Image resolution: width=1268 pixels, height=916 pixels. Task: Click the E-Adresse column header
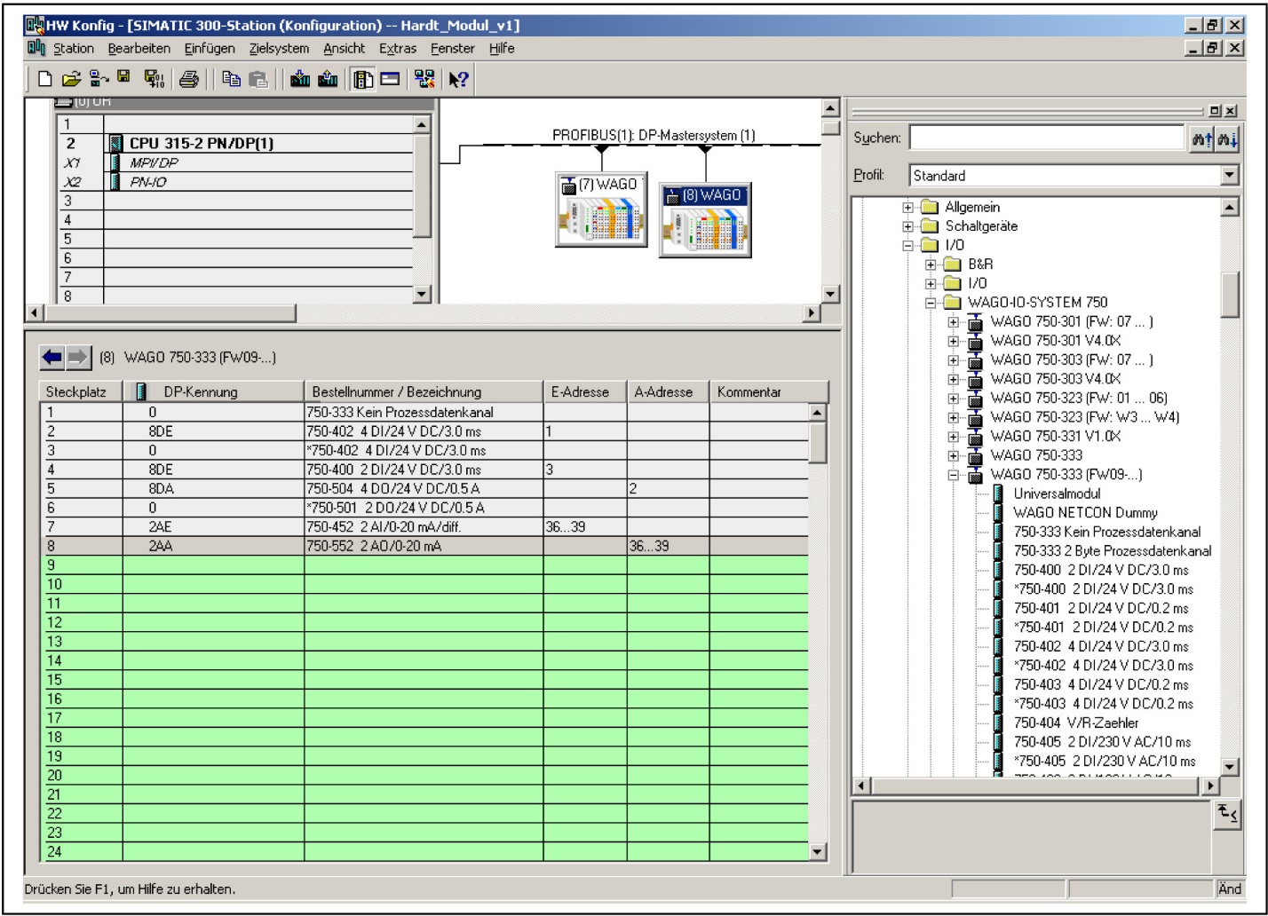(586, 392)
